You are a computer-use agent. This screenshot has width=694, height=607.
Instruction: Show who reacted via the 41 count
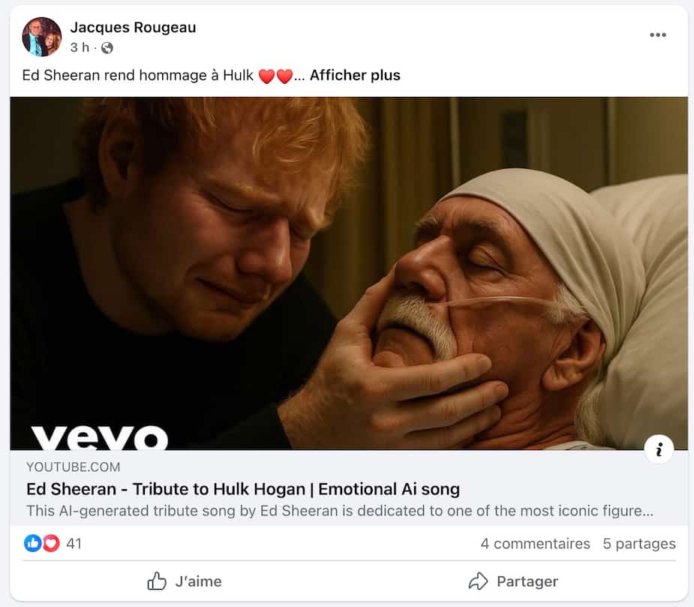(74, 543)
